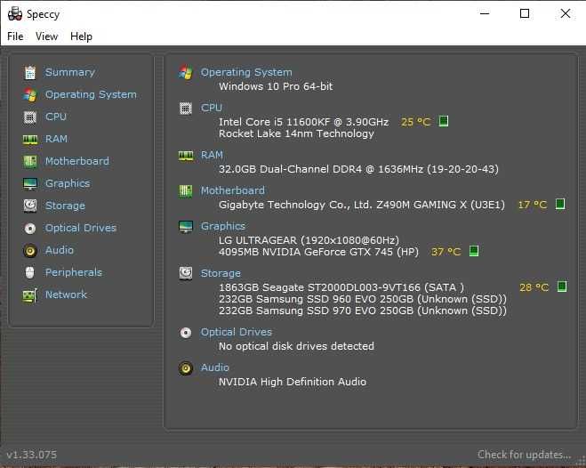This screenshot has width=586, height=468.
Task: Click the Peripherals mouse icon in sidebar
Action: (30, 272)
